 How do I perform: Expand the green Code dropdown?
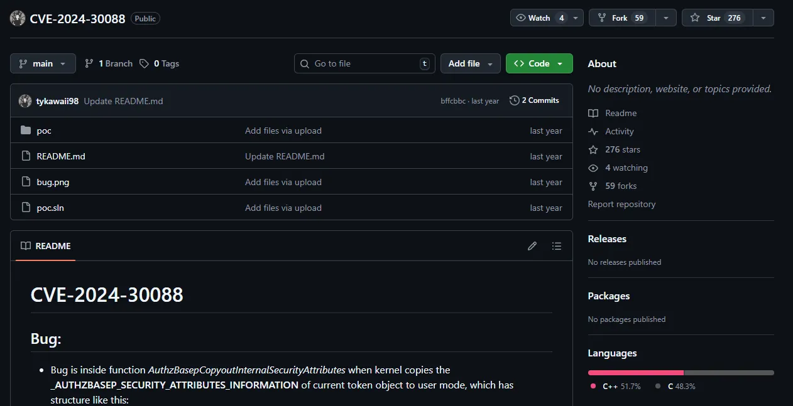coord(539,63)
